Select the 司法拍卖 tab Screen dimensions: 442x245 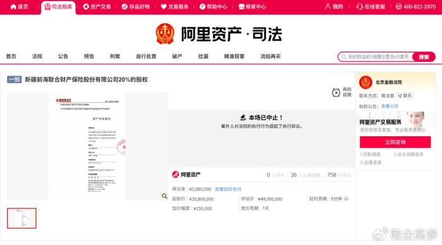pyautogui.click(x=58, y=7)
